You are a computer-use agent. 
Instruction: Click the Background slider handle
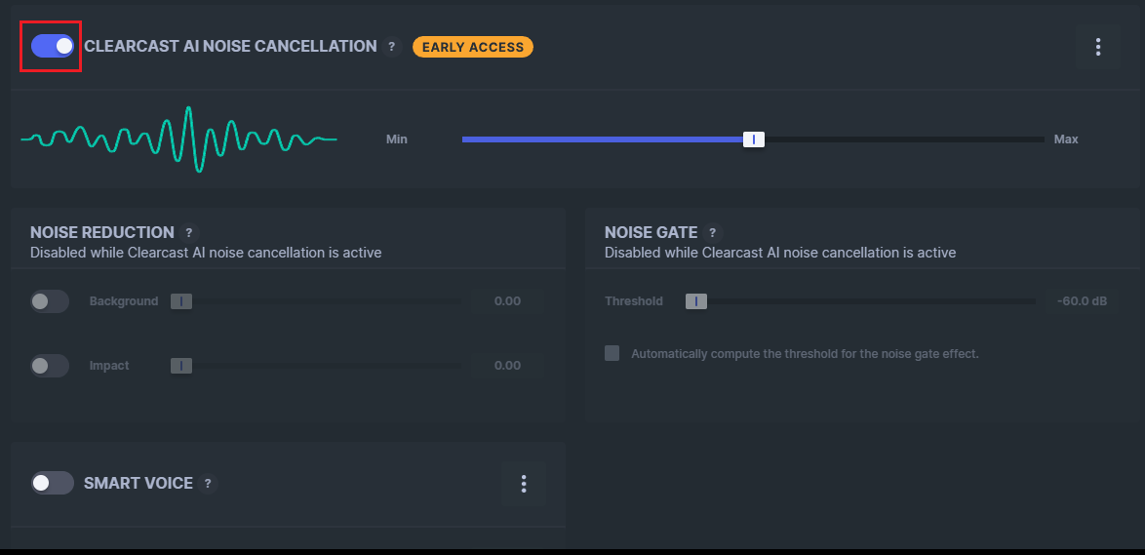pyautogui.click(x=181, y=300)
